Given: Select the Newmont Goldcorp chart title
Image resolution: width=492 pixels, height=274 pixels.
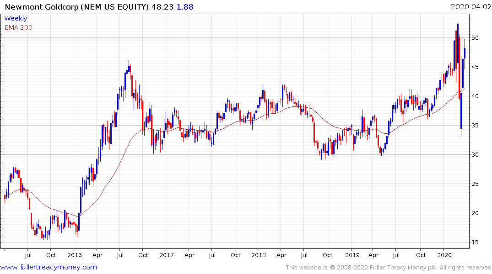Looking at the screenshot, I should click(77, 7).
